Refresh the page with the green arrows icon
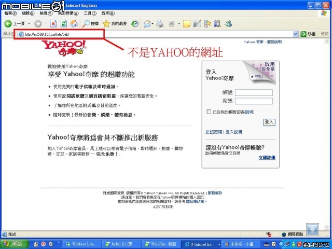 tap(63, 23)
